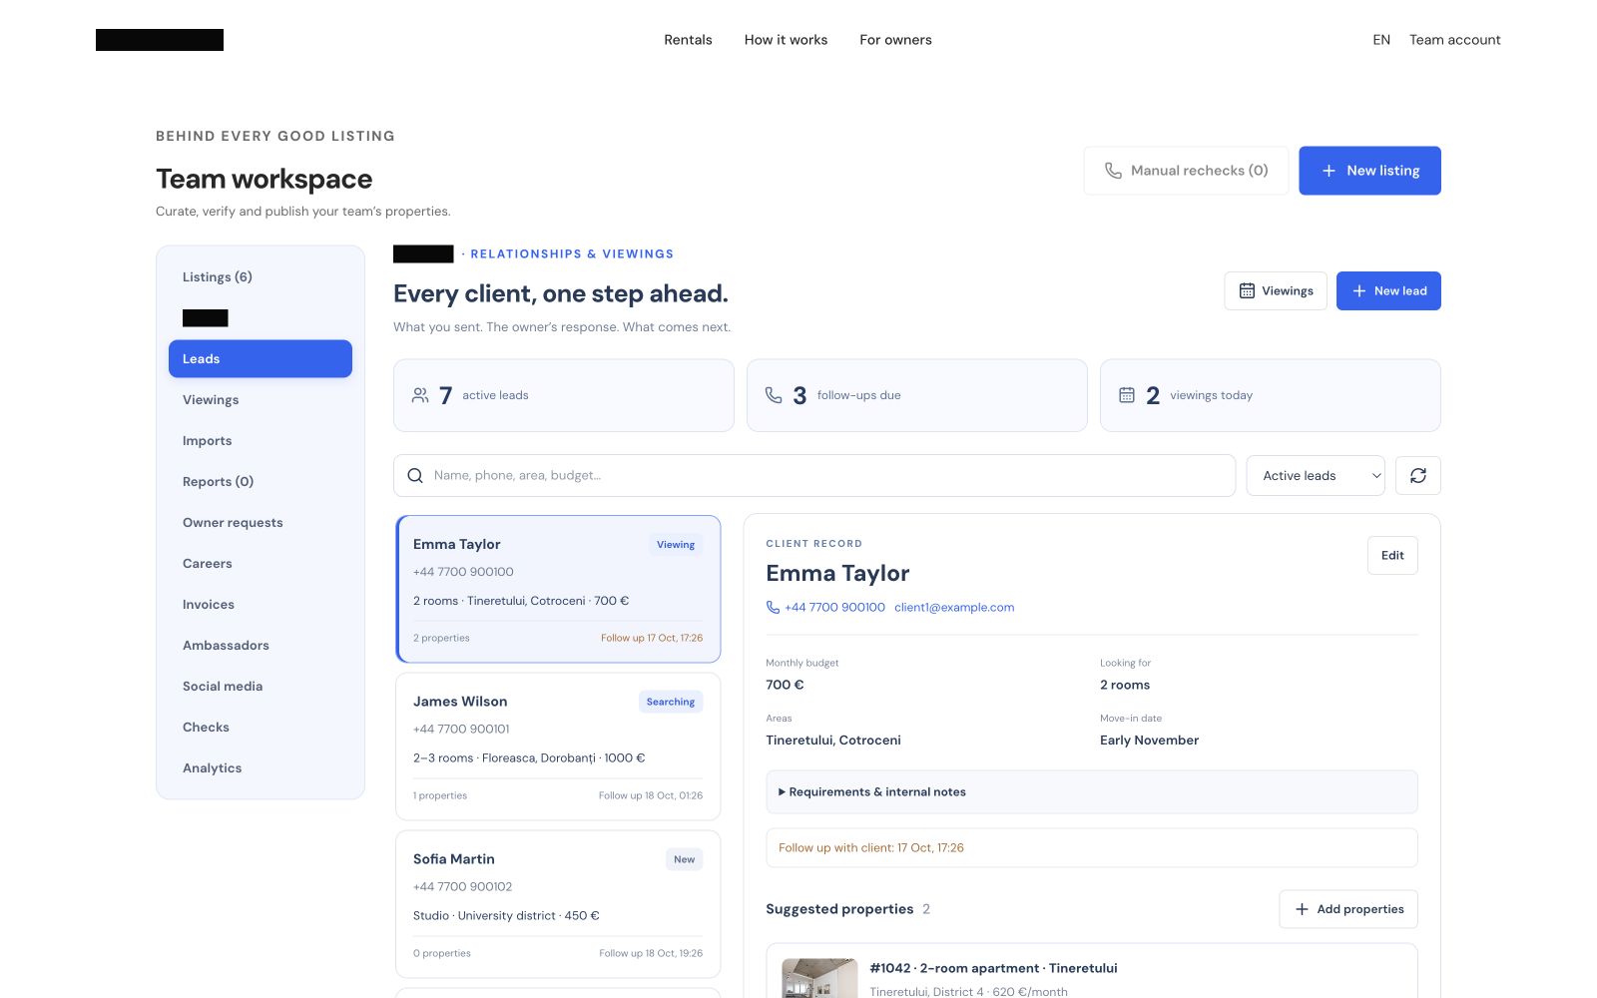
Task: Click the Edit client record button
Action: (x=1392, y=556)
